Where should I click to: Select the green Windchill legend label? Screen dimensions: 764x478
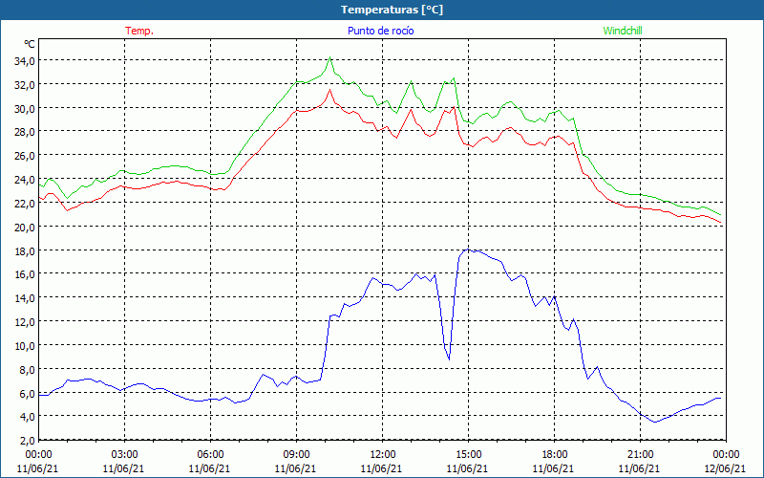click(x=623, y=31)
